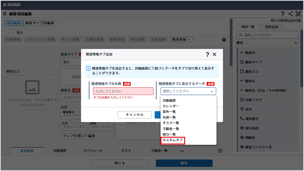The width and height of the screenshot is (304, 171).
Task: Click the 関連情報タブの名称 input field
Action: click(x=123, y=91)
